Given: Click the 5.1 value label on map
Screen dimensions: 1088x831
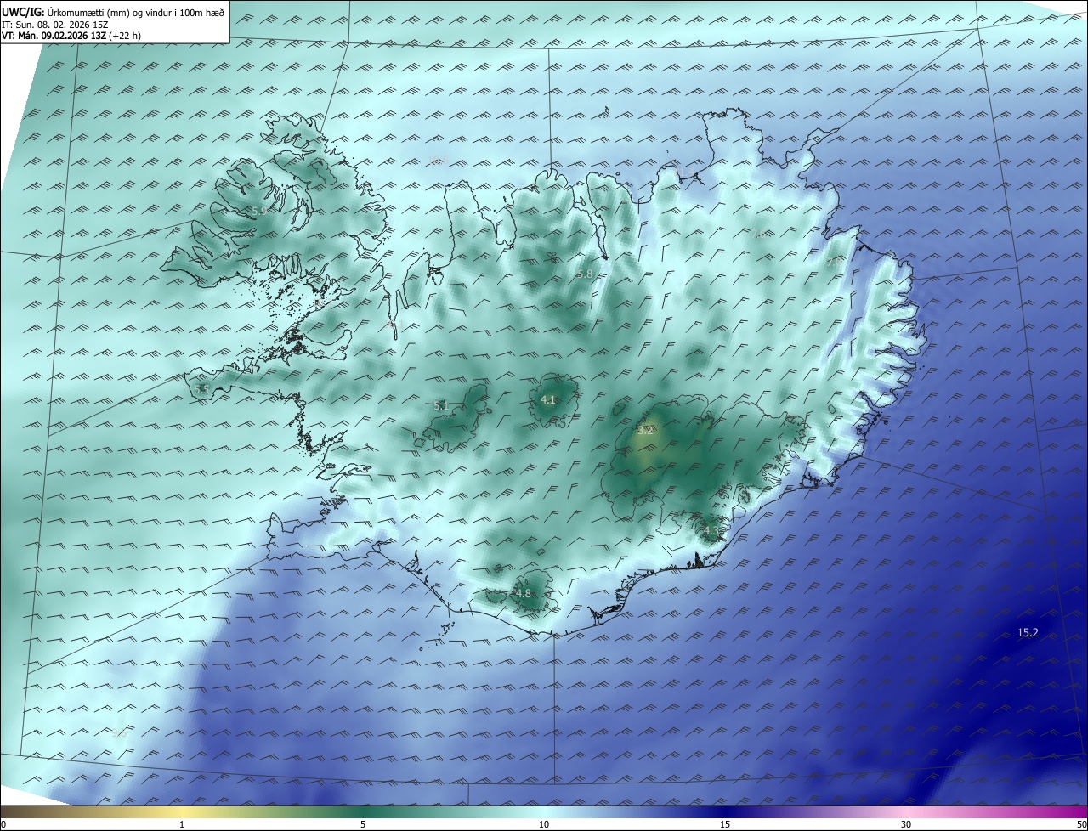Looking at the screenshot, I should tap(441, 406).
